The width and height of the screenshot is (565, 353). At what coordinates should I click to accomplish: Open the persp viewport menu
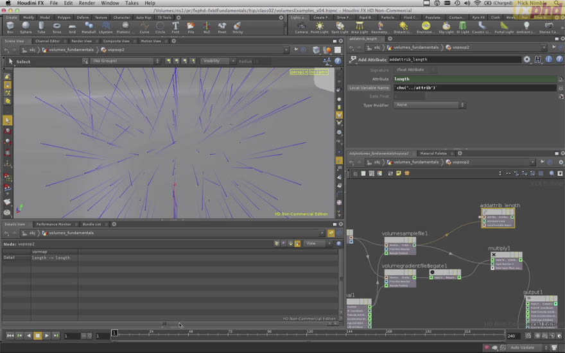click(x=299, y=72)
